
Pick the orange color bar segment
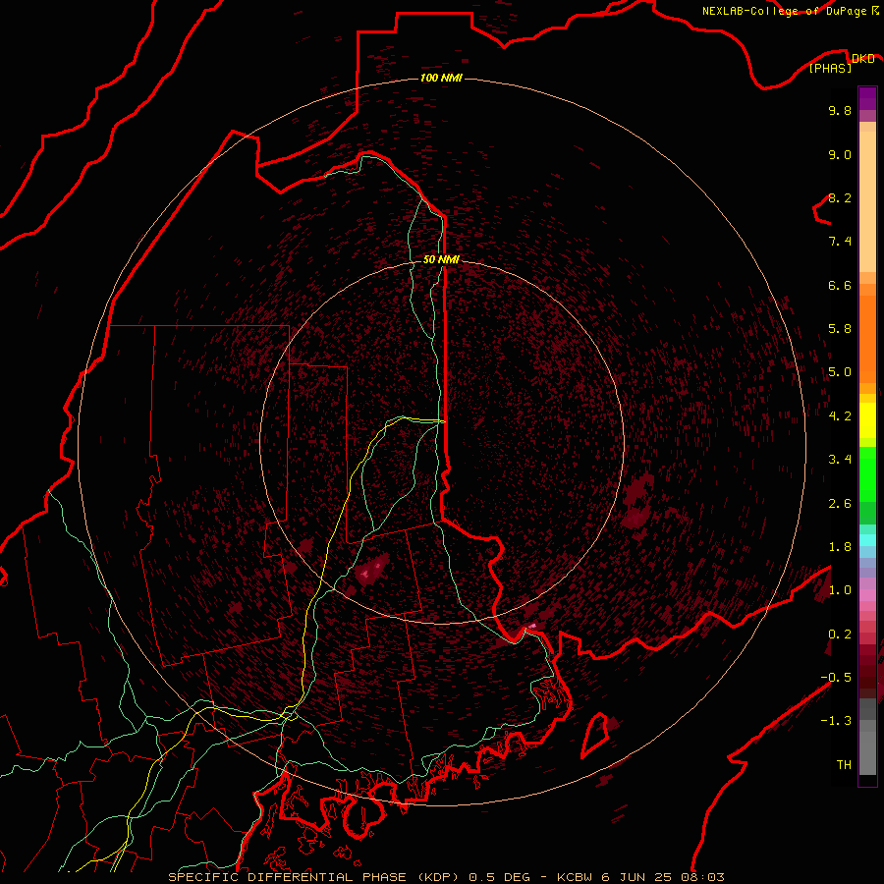[x=867, y=339]
